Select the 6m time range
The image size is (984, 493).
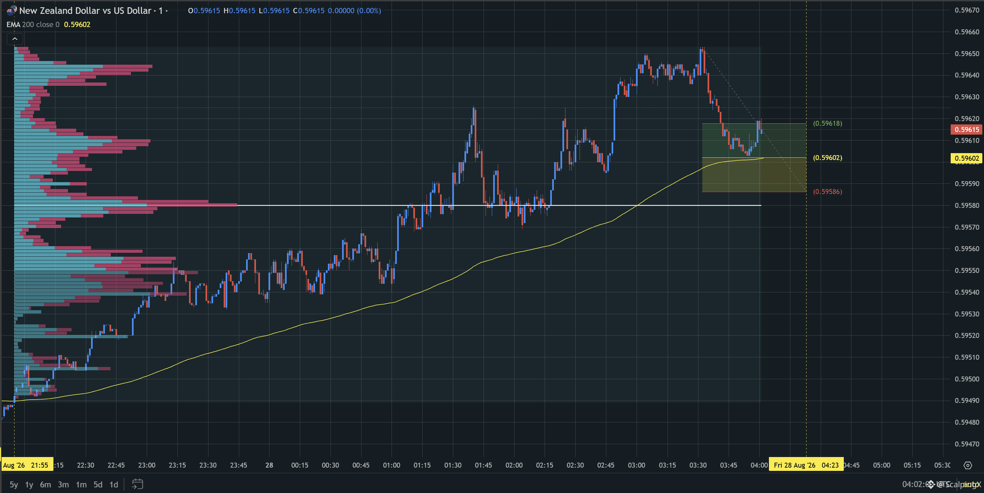point(46,485)
